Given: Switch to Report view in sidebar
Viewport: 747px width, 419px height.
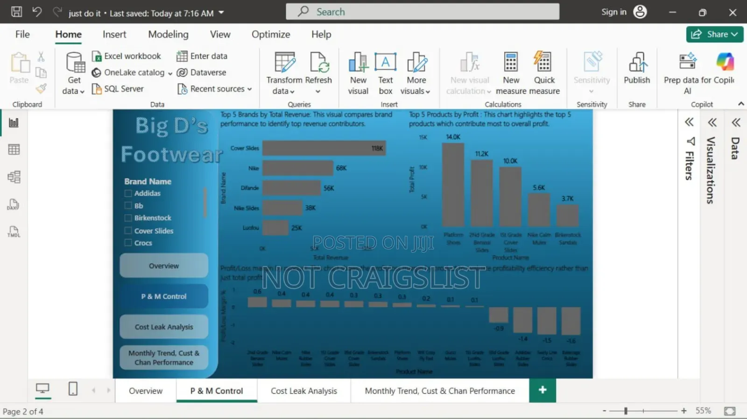Looking at the screenshot, I should pyautogui.click(x=14, y=123).
